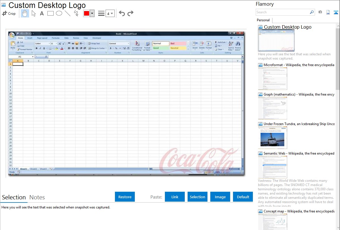The image size is (340, 230).
Task: Click Format Painter in Excel snapshot
Action: (25, 49)
